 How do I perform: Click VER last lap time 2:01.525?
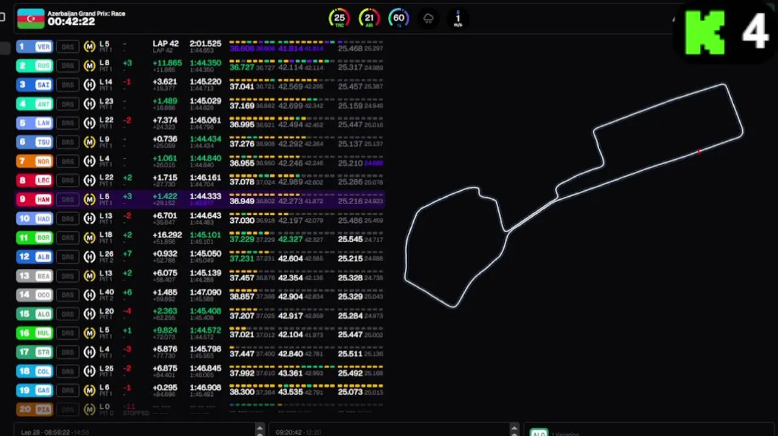(x=205, y=44)
